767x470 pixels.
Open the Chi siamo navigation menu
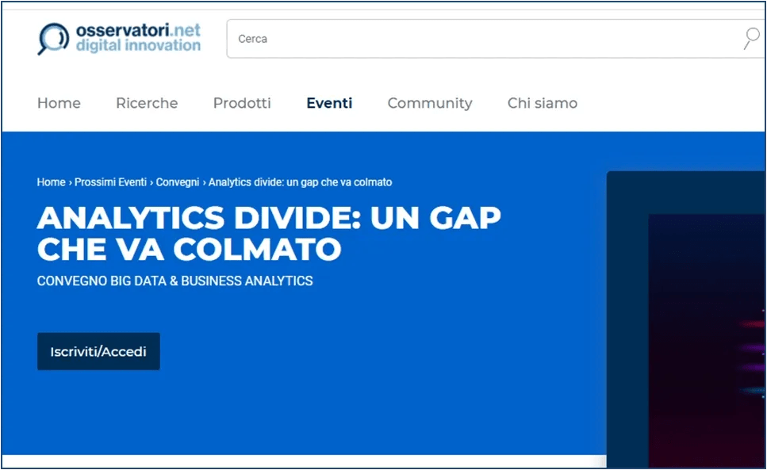click(542, 103)
